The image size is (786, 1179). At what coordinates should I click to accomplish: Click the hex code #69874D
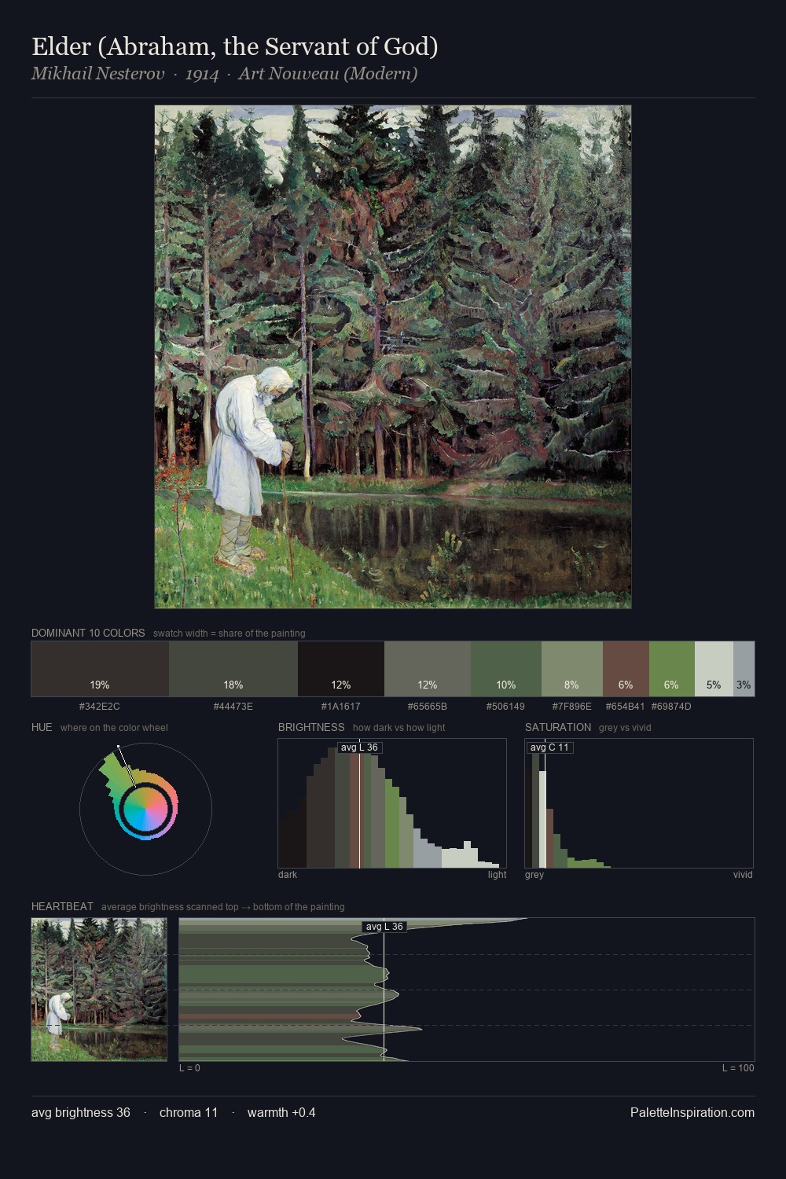pyautogui.click(x=671, y=707)
